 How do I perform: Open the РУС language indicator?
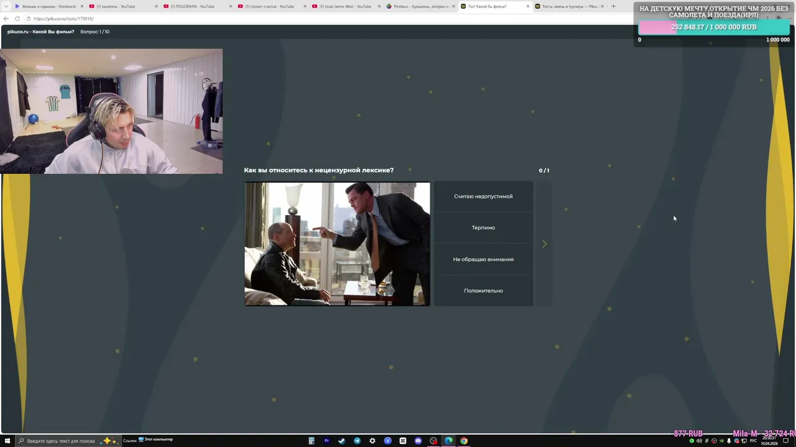click(753, 441)
